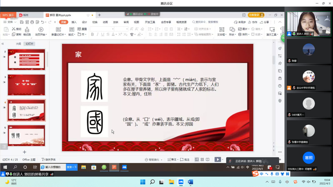Screen dimensions: 333x187
Task: Select slide 3 thumbnail in panel
Action: (x=27, y=85)
